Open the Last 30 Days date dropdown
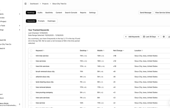 [x=151, y=37]
